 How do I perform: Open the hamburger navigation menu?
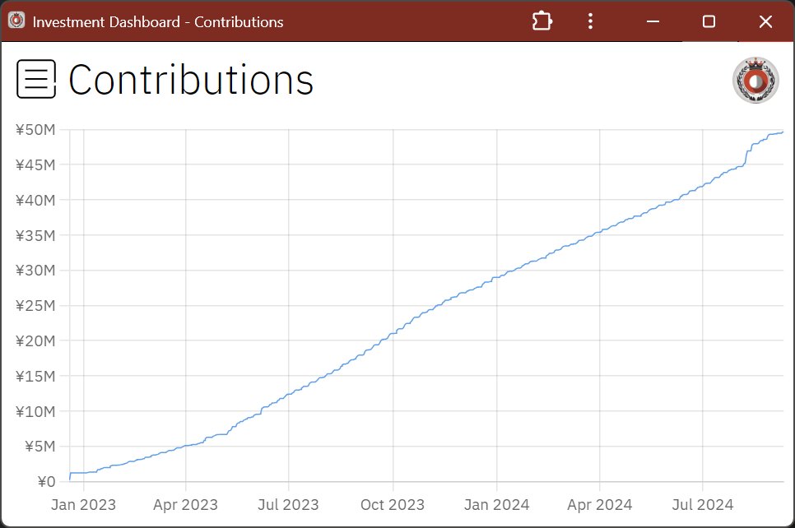(36, 79)
